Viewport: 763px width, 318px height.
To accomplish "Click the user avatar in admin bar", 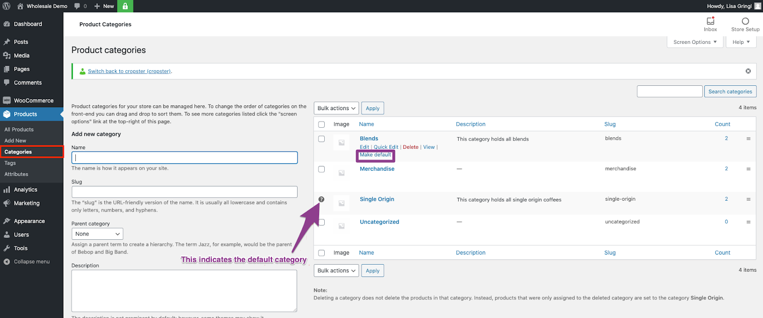I will click(x=758, y=6).
